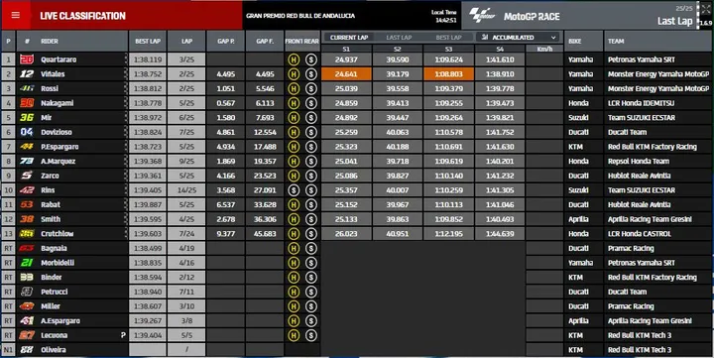
Task: Click Rabat's front tyre H icon
Action: 294,204
